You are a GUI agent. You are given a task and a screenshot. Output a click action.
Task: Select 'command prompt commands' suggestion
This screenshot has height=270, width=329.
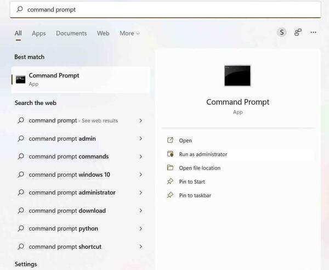[81, 156]
